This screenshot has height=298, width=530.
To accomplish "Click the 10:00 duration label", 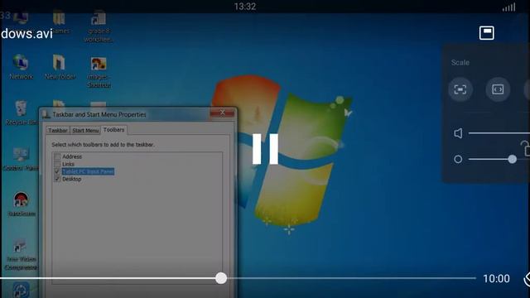I will (x=496, y=278).
